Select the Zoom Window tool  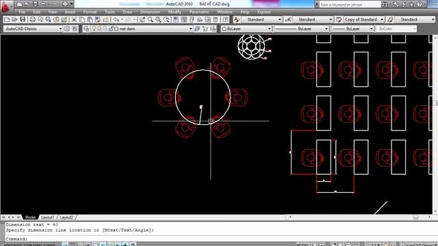[158, 20]
